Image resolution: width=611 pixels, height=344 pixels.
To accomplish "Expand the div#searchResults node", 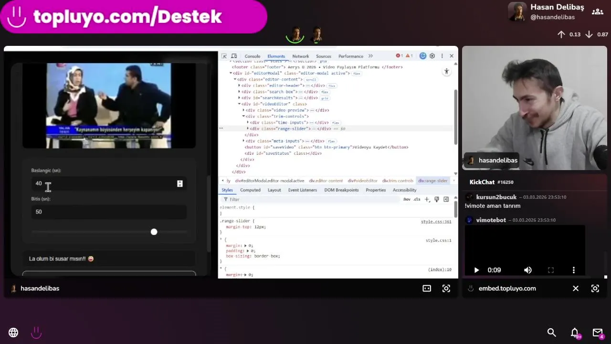I will click(239, 98).
